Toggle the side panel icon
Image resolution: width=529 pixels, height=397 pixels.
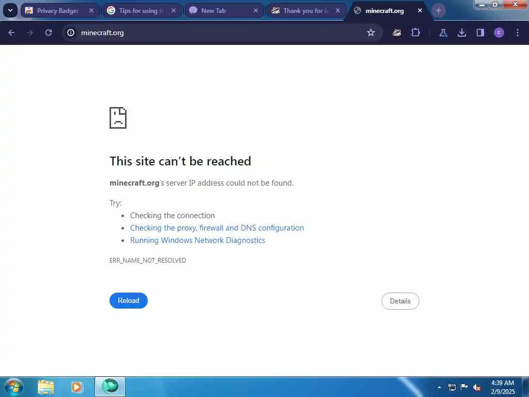(480, 33)
